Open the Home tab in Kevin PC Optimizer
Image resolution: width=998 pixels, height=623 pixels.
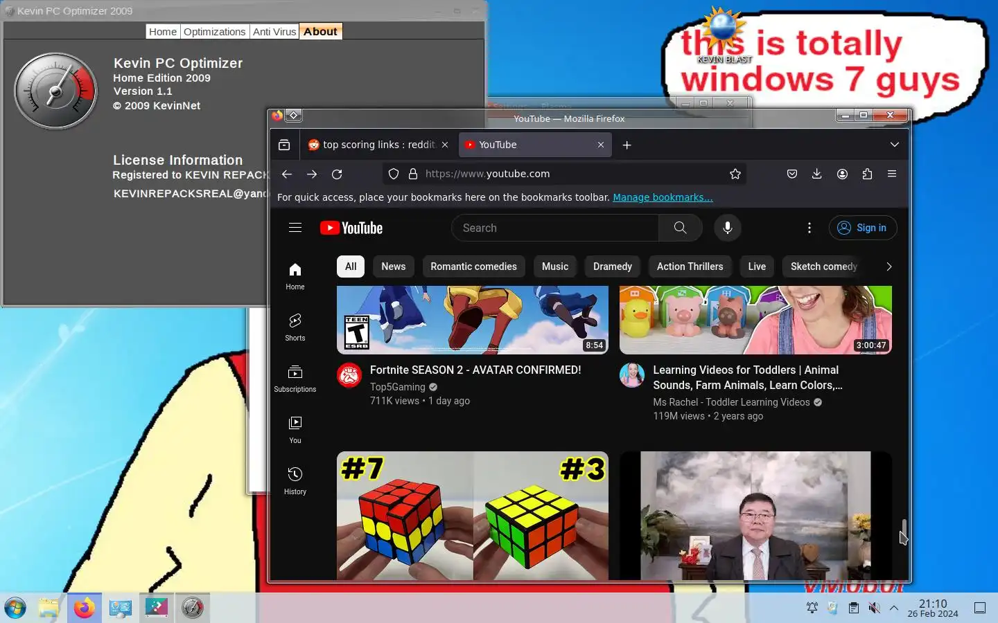tap(163, 32)
